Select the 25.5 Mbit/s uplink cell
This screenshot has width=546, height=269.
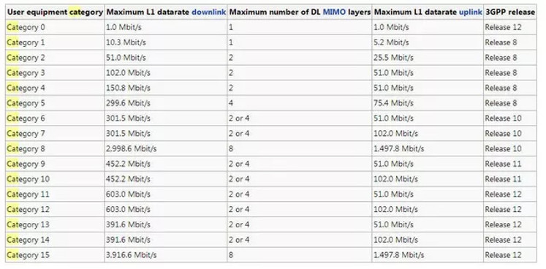pyautogui.click(x=428, y=58)
